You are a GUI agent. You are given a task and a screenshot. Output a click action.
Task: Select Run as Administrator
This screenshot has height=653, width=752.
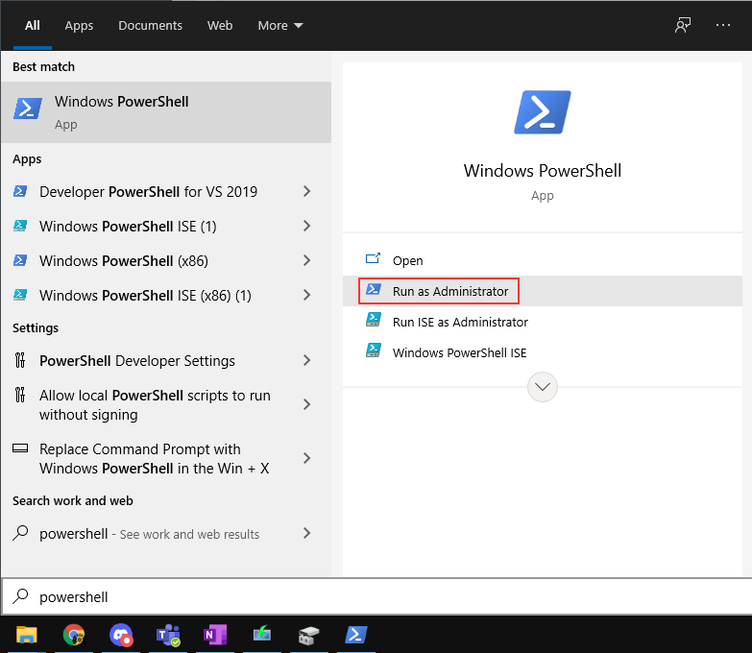[x=543, y=291]
